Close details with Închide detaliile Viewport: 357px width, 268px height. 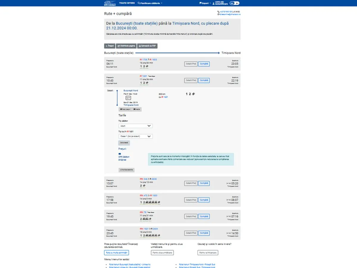pos(126,170)
